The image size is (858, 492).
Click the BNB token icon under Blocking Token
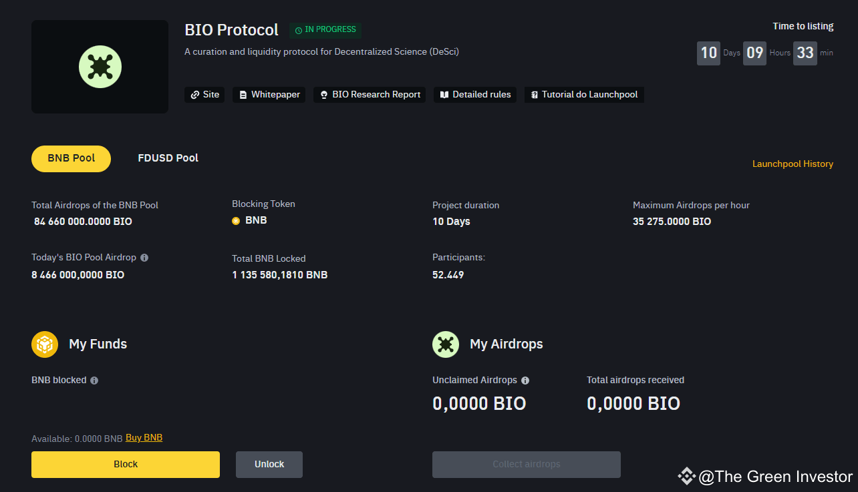[236, 220]
